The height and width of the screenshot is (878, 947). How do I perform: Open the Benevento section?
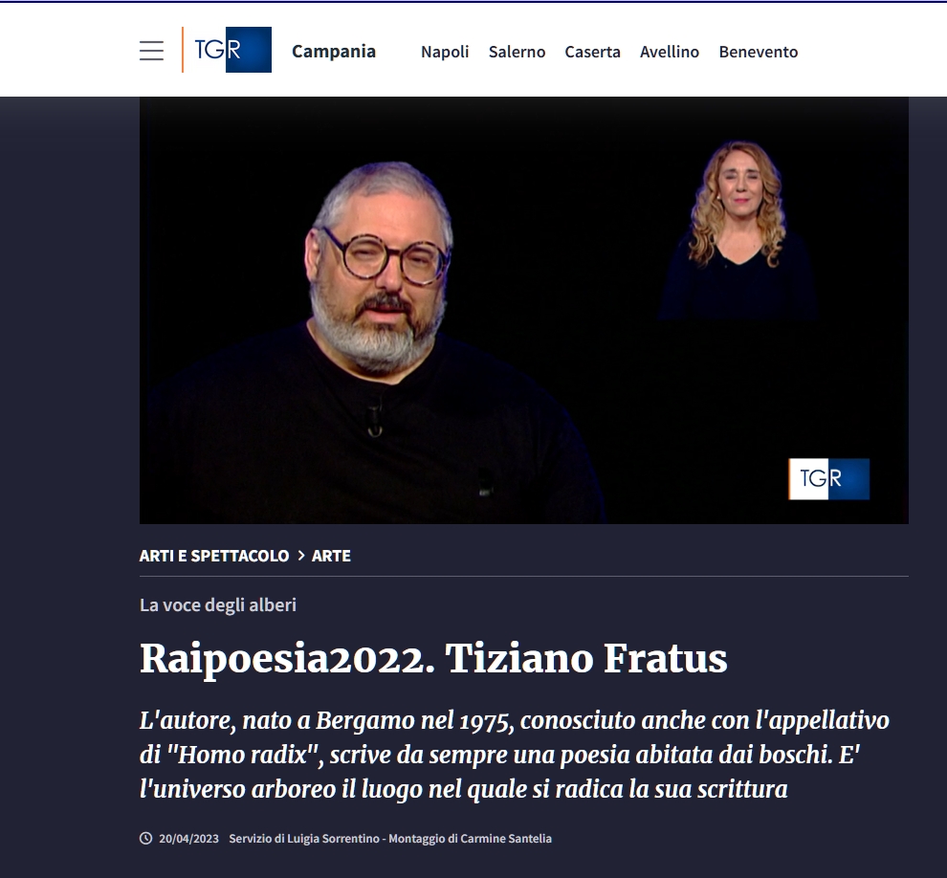coord(758,52)
